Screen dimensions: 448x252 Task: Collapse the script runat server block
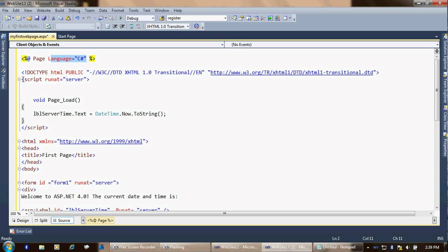point(19,79)
